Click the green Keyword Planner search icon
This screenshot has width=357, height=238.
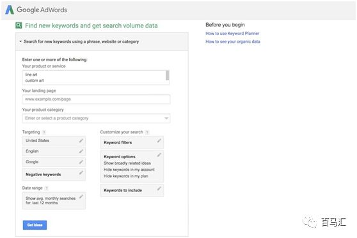click(19, 26)
